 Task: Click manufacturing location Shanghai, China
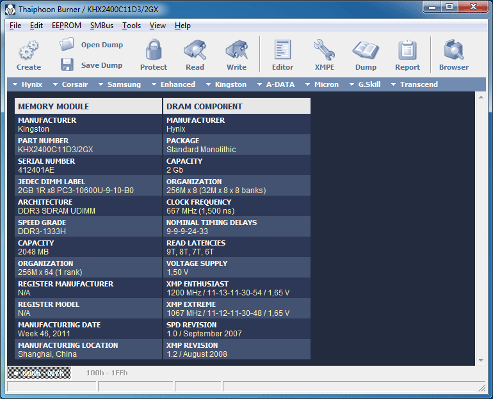coord(47,354)
